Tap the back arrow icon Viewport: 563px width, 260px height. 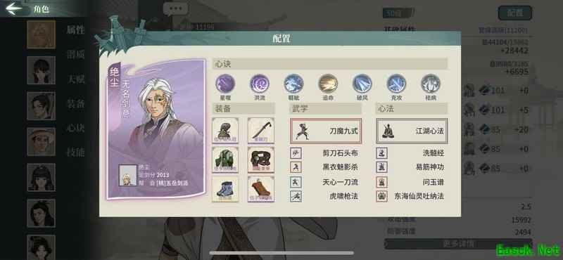pyautogui.click(x=13, y=8)
